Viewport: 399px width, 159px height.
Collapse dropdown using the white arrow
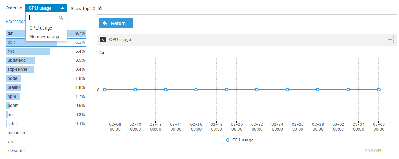click(62, 8)
